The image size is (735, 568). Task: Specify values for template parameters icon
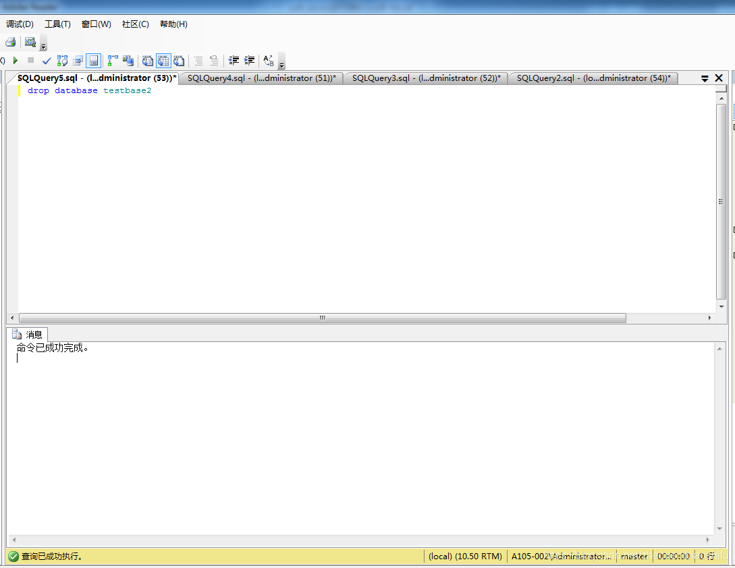point(269,61)
